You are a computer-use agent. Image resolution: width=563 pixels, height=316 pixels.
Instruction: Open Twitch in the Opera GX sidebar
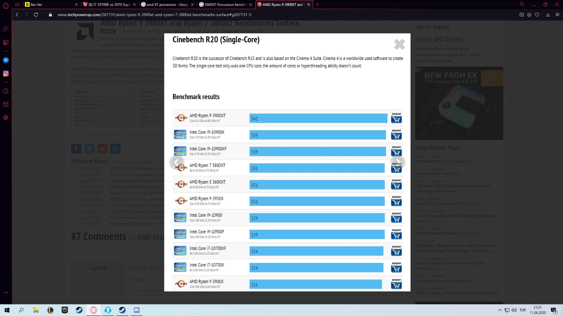coord(6,43)
